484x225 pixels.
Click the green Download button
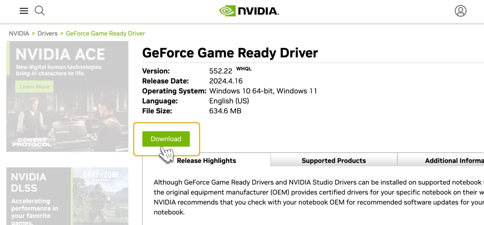coord(166,139)
